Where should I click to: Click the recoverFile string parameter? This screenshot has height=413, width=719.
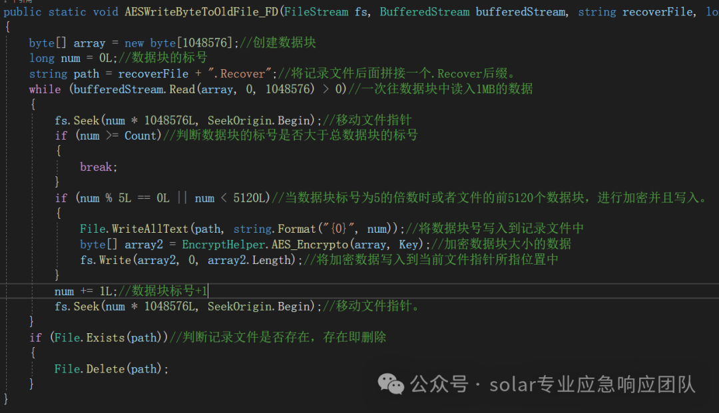pos(656,11)
